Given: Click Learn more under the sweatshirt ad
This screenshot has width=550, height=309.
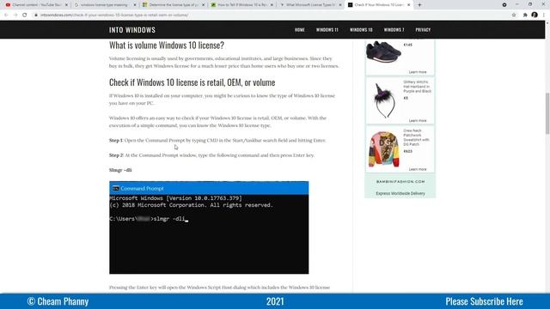Looking at the screenshot, I should click(x=418, y=169).
